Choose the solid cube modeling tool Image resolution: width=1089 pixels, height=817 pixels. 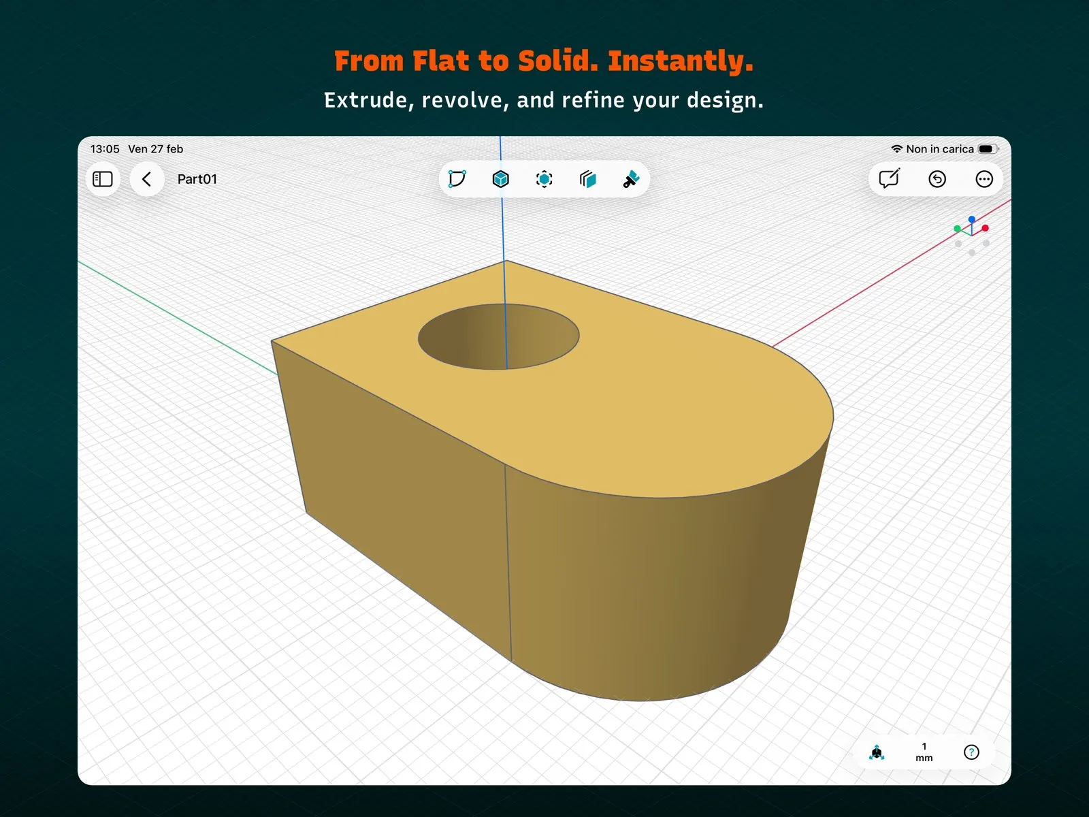[x=500, y=179]
